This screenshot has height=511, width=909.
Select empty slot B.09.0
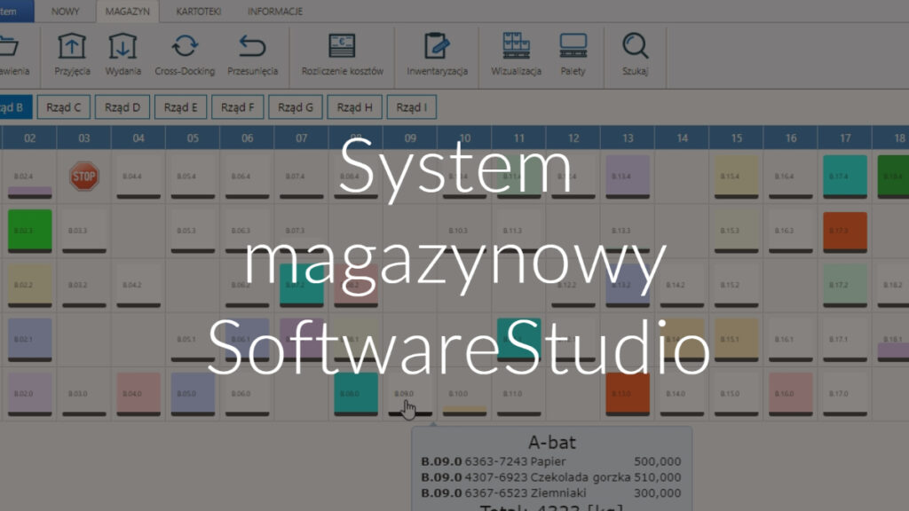[x=410, y=393]
